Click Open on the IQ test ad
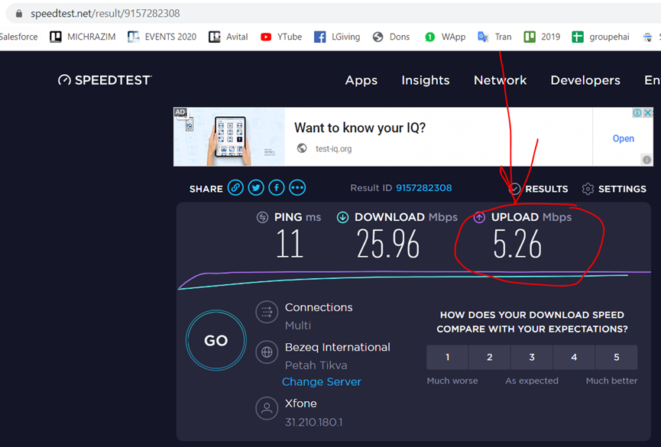 coord(623,138)
